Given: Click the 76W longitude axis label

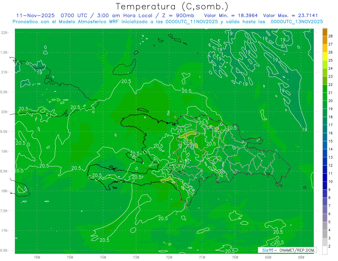Looking at the screenshot, I should pos(37,257).
